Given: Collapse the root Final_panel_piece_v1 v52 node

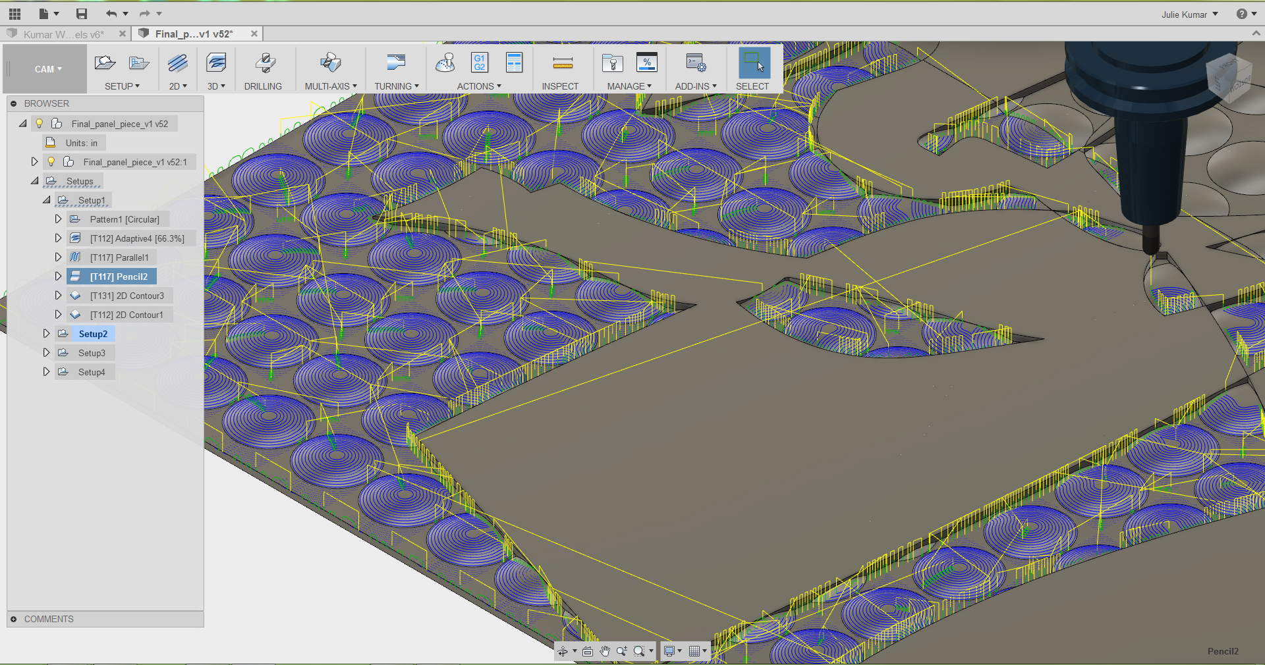Looking at the screenshot, I should (x=23, y=123).
